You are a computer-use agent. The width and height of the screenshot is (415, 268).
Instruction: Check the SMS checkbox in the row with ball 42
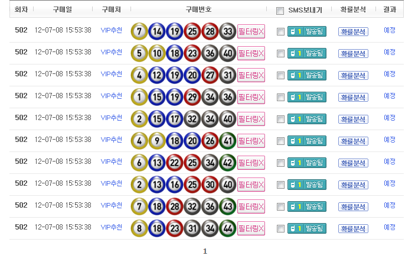[x=280, y=163]
